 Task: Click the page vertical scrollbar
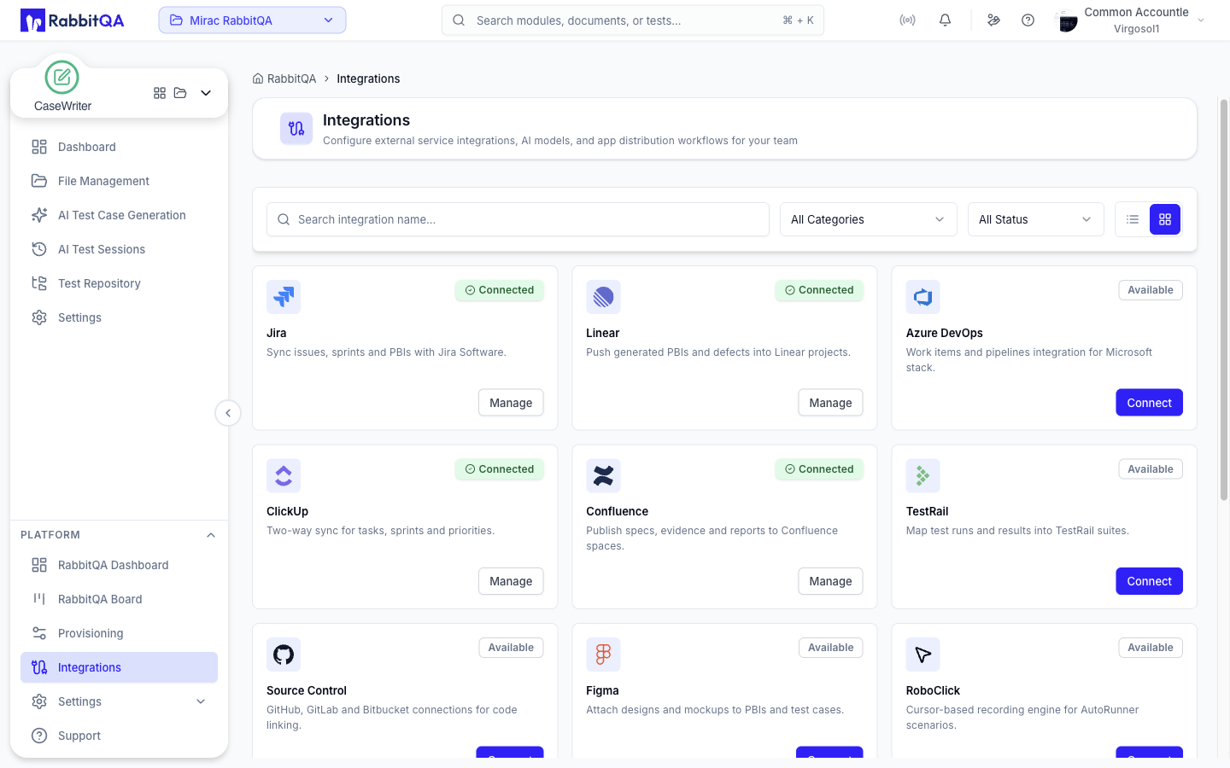pos(1223,299)
